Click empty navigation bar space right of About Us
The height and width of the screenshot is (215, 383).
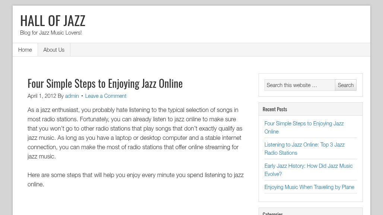[x=220, y=50]
